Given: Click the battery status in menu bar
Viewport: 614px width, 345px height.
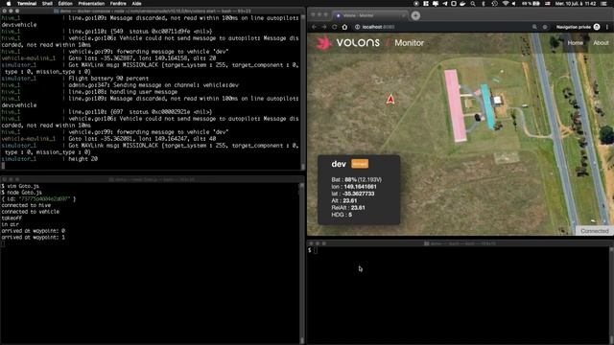Looking at the screenshot, I should [x=531, y=4].
